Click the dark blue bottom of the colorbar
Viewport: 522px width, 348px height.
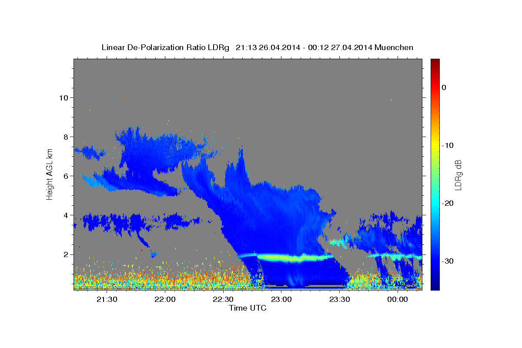[435, 285]
